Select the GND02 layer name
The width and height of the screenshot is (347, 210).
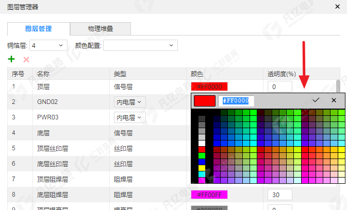point(47,102)
